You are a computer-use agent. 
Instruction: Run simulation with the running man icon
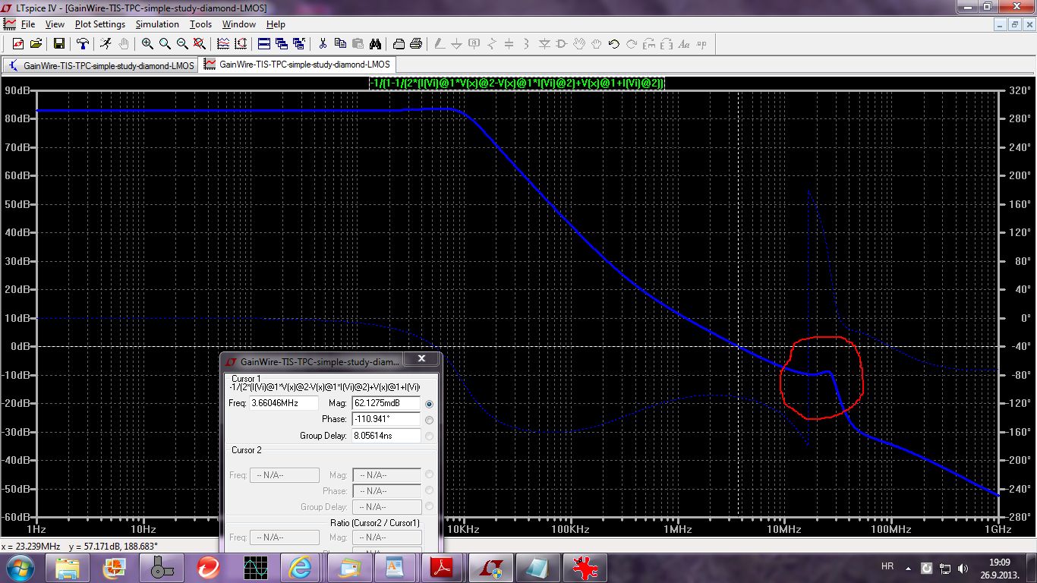[x=106, y=44]
